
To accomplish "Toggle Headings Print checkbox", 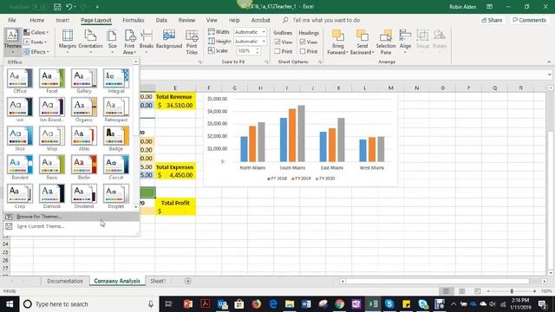I will [303, 51].
